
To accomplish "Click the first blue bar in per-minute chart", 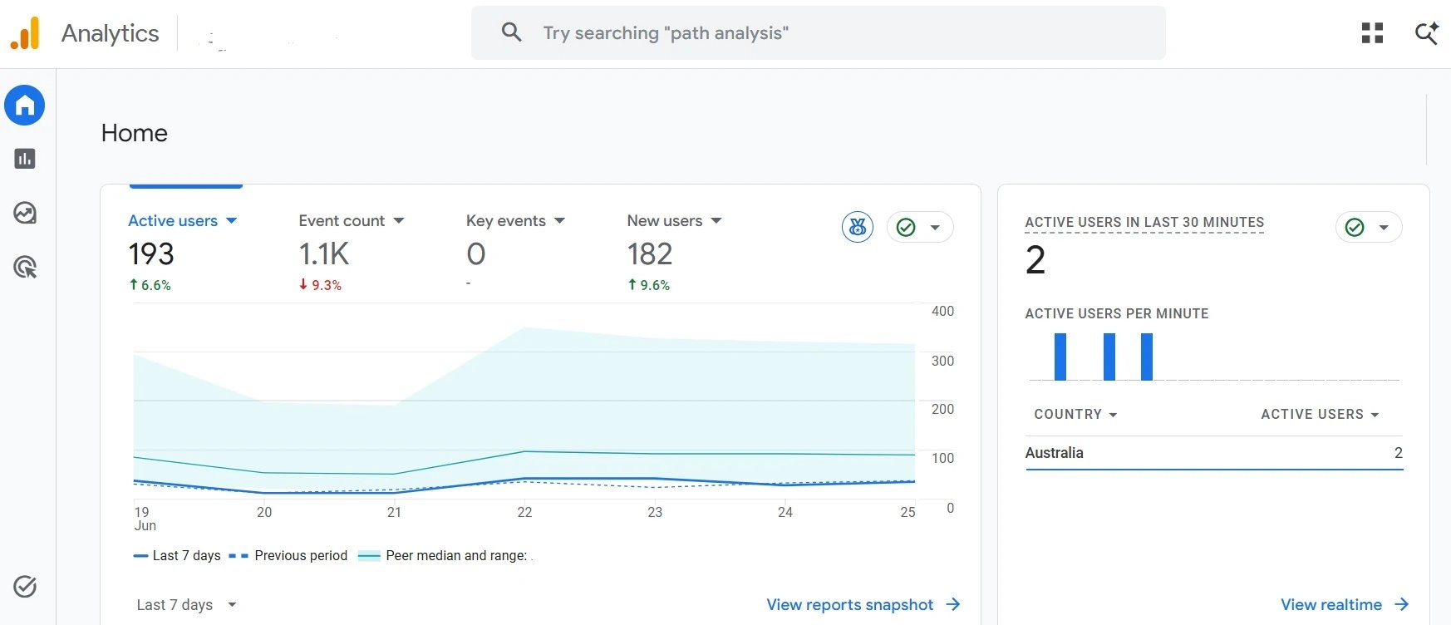I will point(1060,357).
